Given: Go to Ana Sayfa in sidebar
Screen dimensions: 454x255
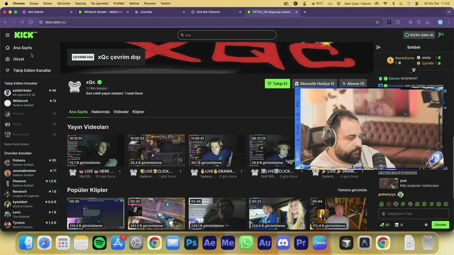Looking at the screenshot, I should 22,48.
